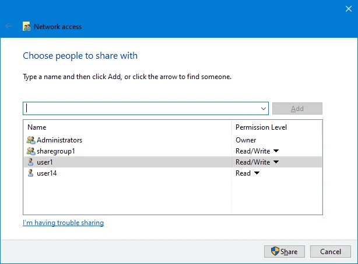Select the Administrators row name
The height and width of the screenshot is (264, 358).
coord(59,140)
